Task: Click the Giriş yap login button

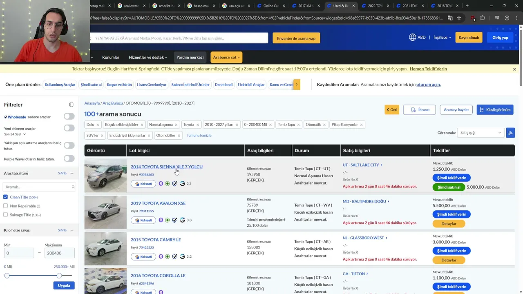Action: [x=500, y=38]
